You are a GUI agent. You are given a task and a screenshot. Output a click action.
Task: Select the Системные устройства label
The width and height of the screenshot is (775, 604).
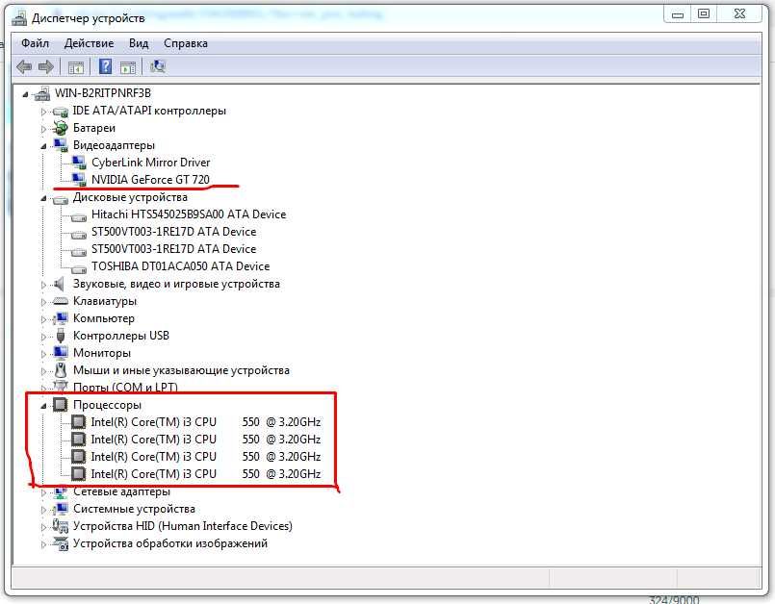134,509
